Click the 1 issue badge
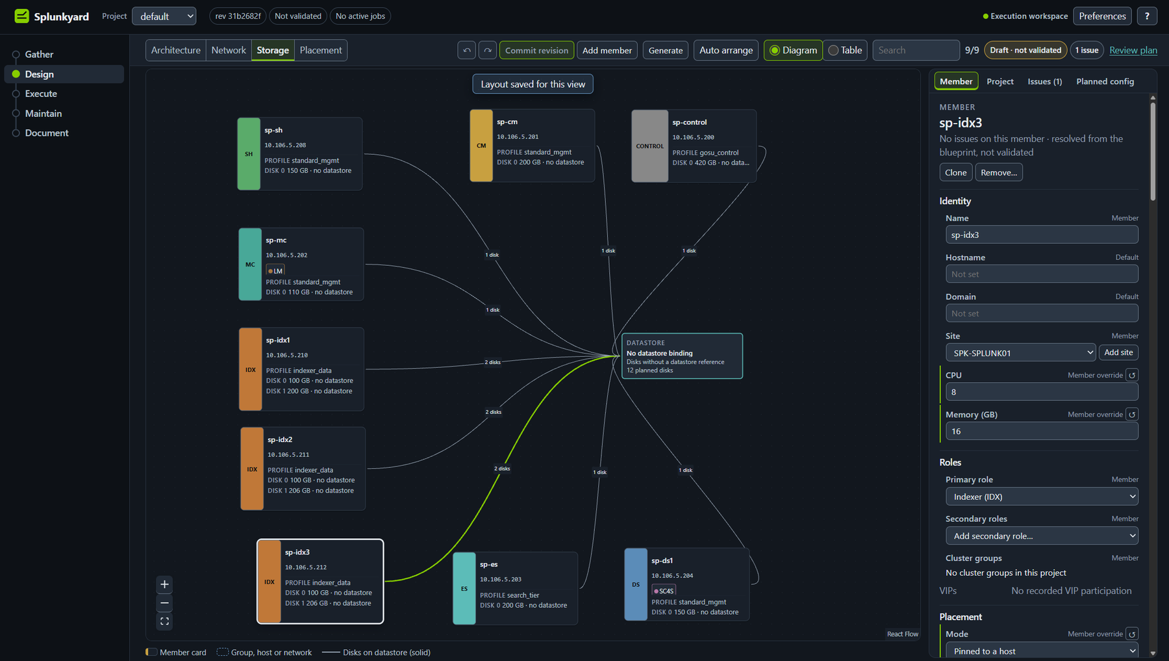Screen dimensions: 1169x661 (1087, 50)
